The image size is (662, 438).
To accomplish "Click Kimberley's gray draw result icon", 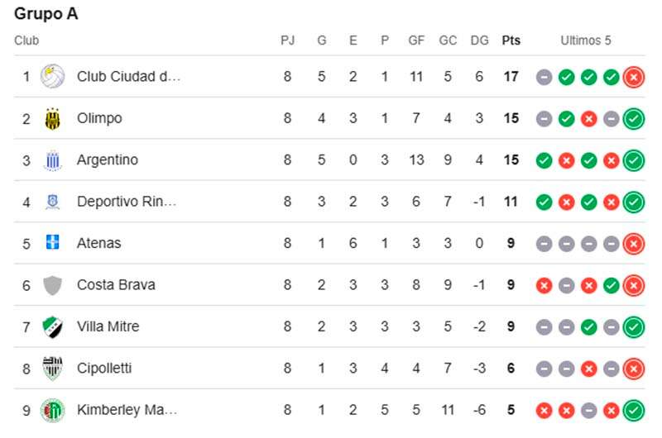I will [589, 410].
